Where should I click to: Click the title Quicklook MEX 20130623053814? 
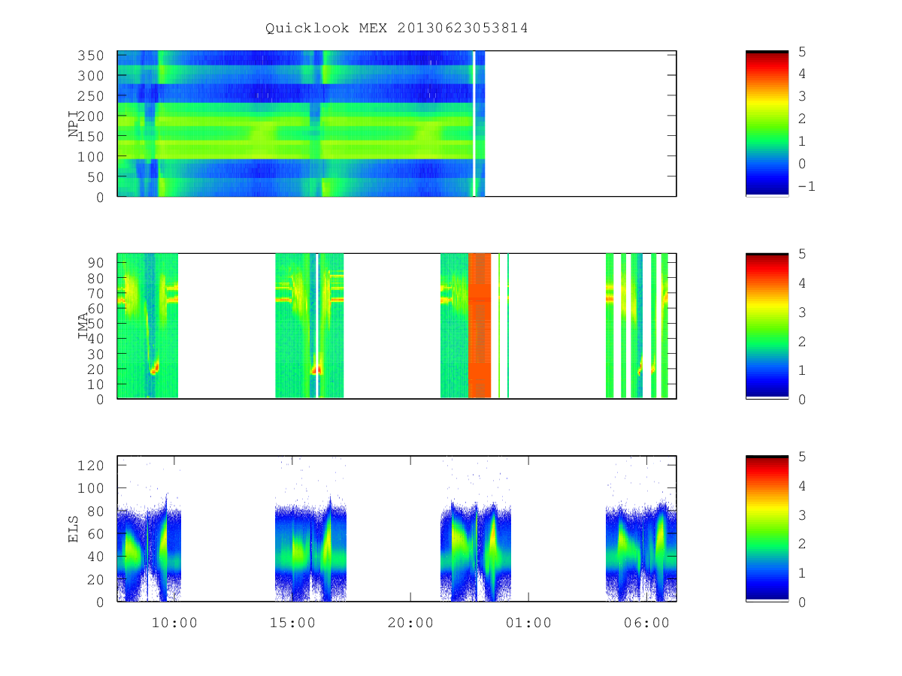(396, 29)
